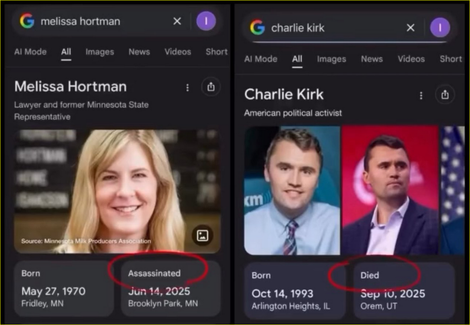Click 'Arlington Heights, IL' birthplace text
Viewport: 470px width, 325px height.
291,306
